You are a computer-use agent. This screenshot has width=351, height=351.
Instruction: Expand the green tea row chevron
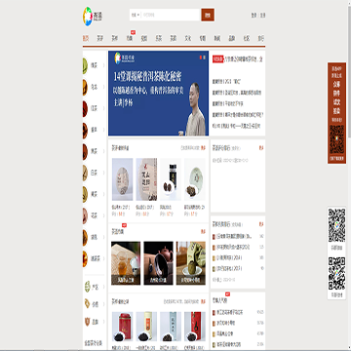(x=103, y=65)
